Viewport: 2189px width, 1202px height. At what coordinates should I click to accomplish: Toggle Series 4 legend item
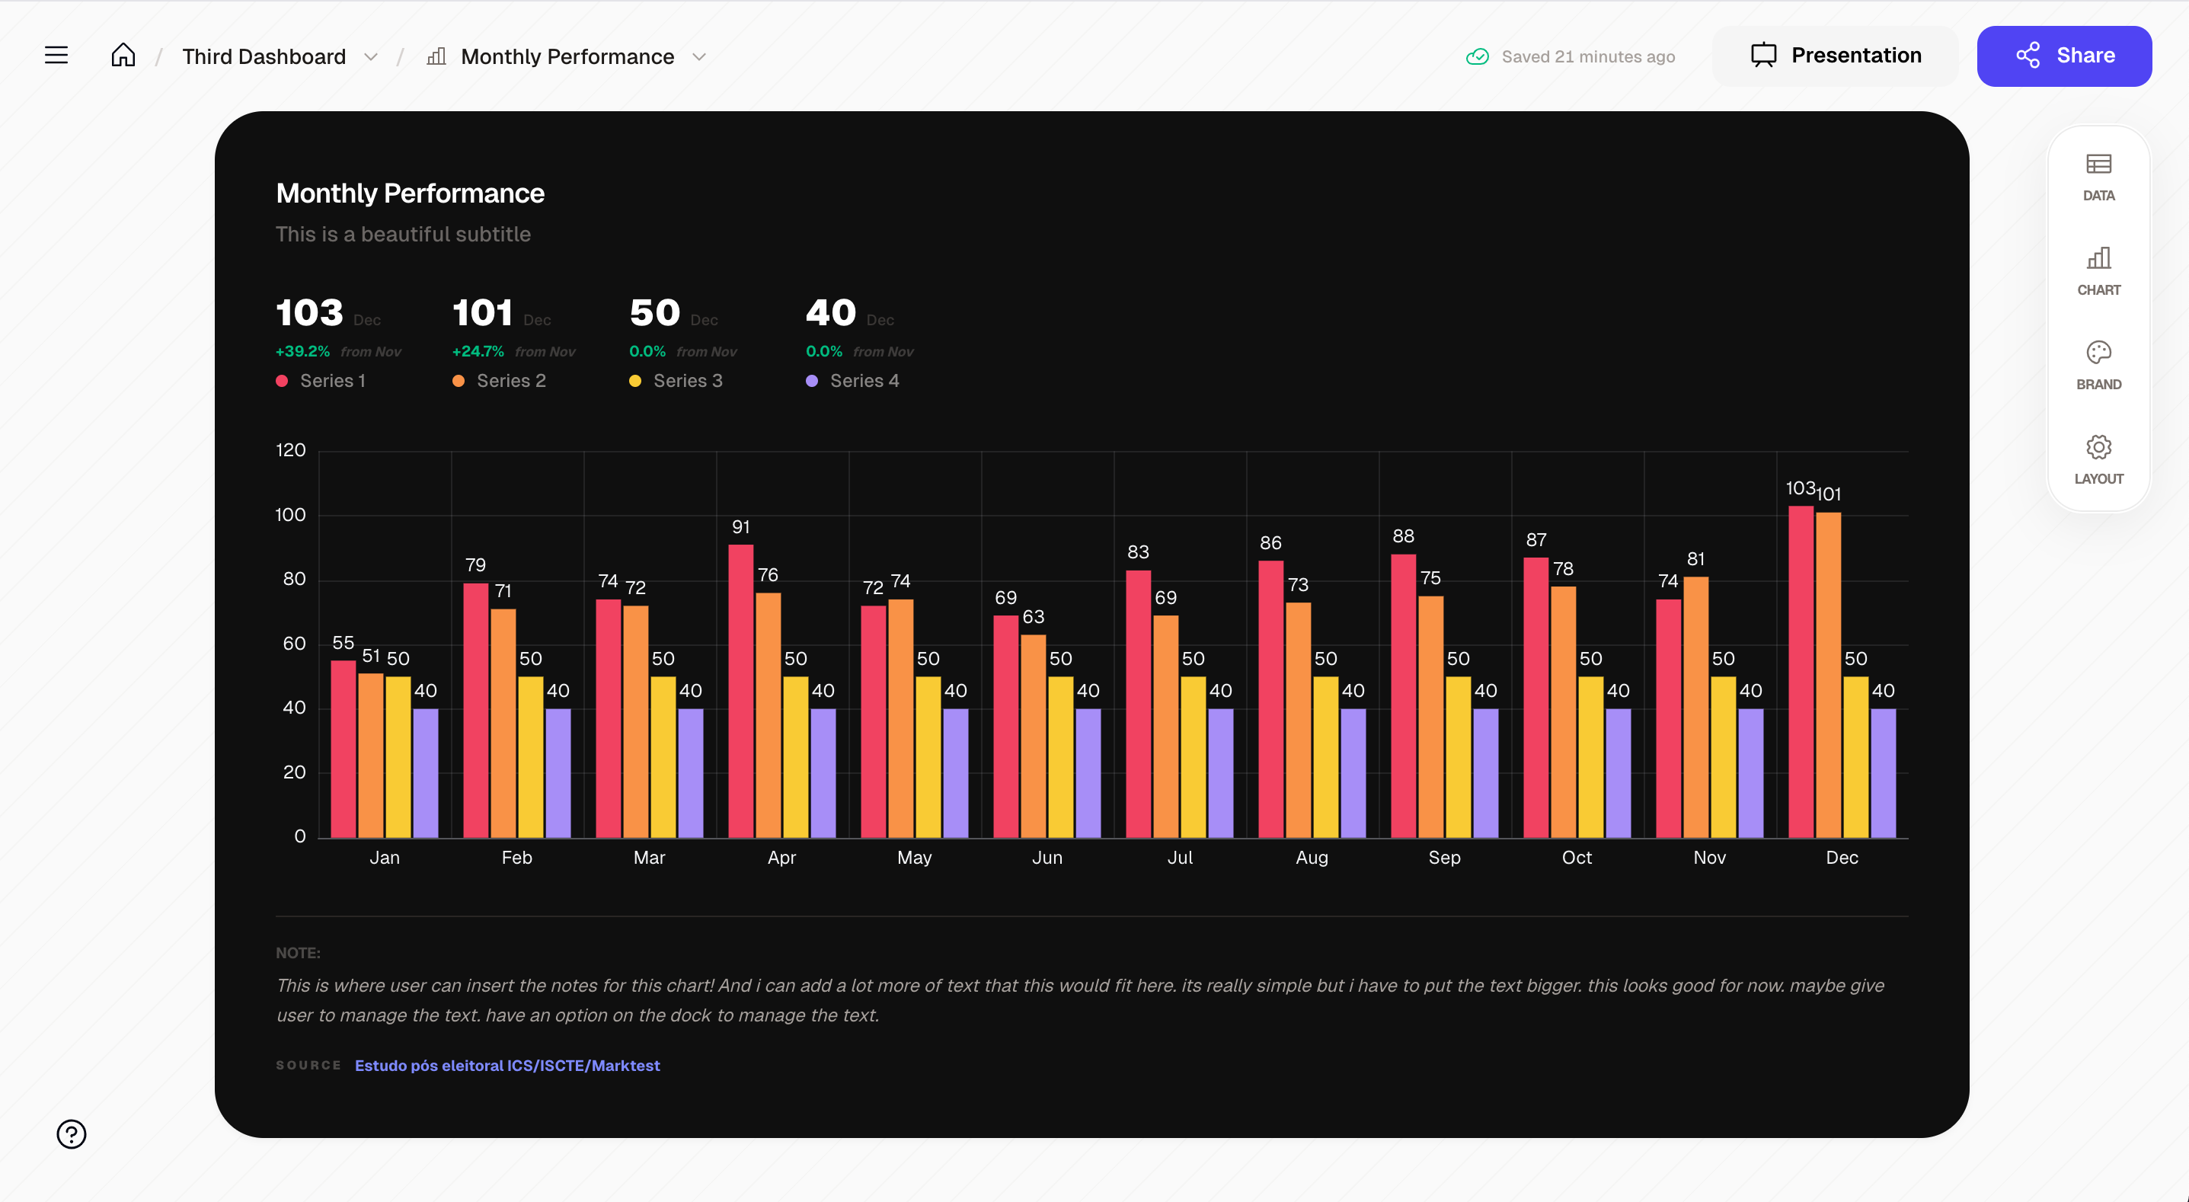pos(864,381)
